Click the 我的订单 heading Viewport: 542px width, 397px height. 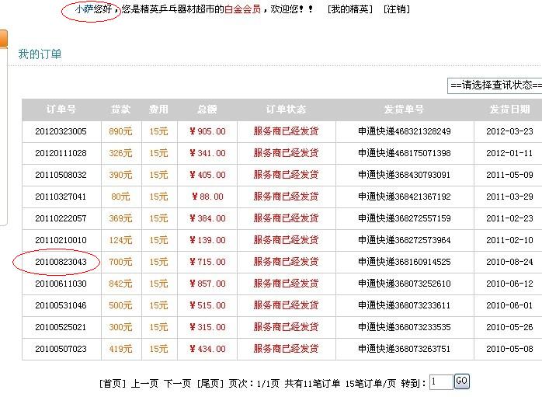click(40, 54)
